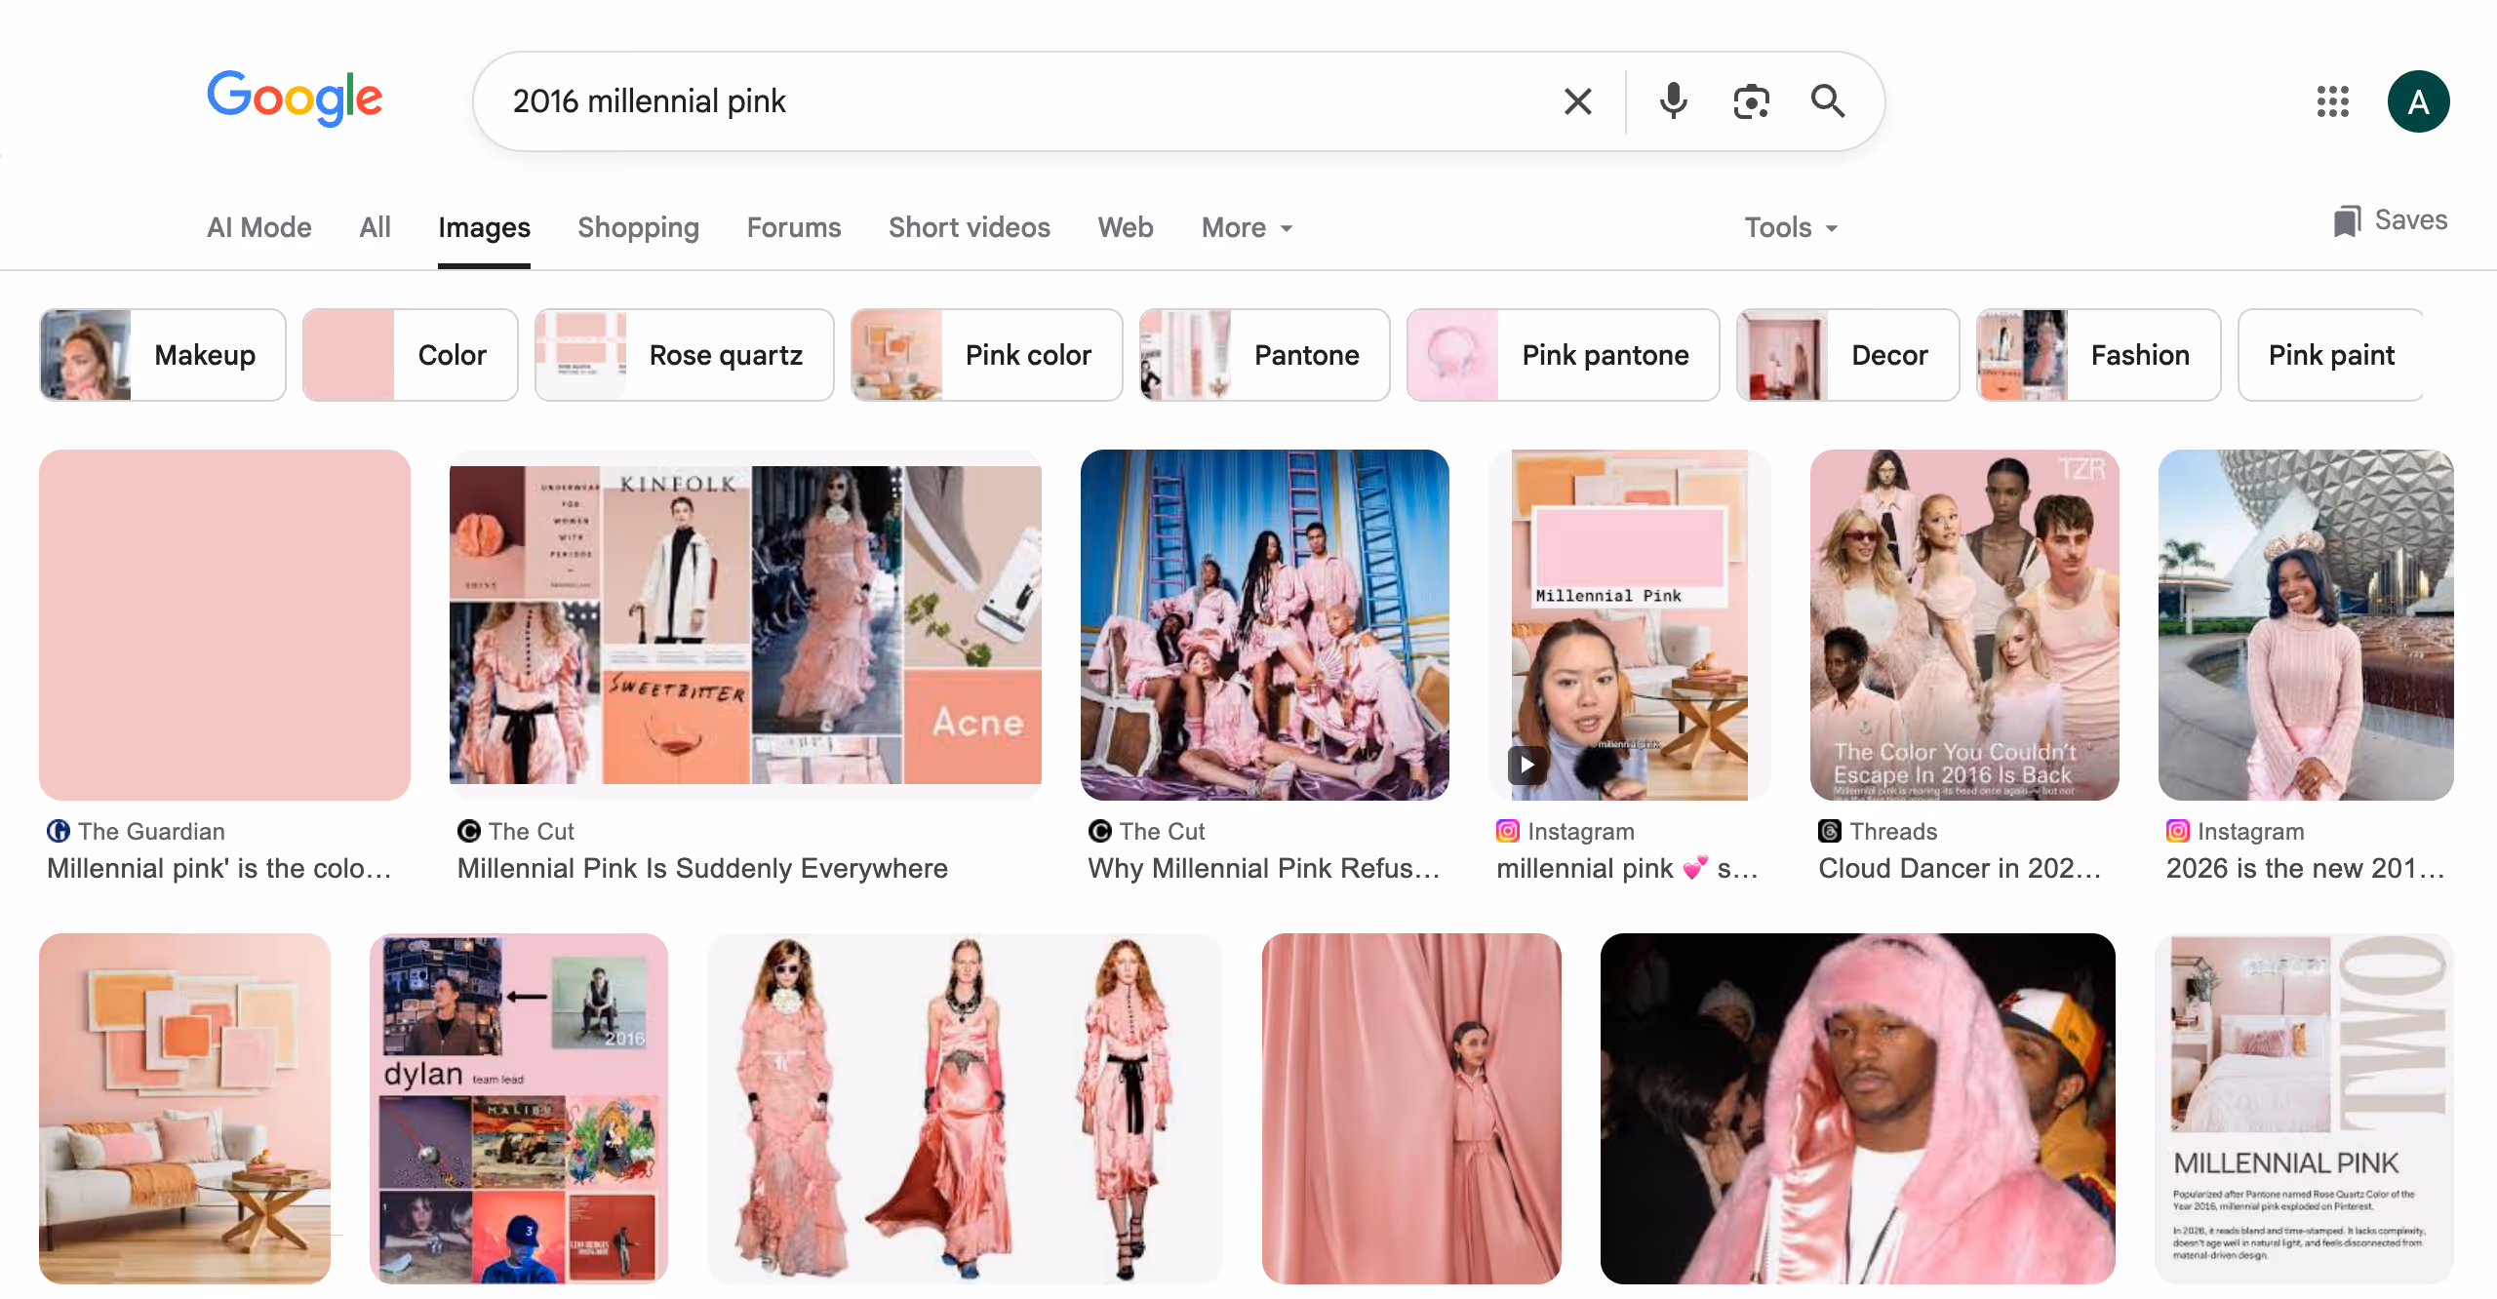Open your account profile avatar

click(x=2420, y=100)
